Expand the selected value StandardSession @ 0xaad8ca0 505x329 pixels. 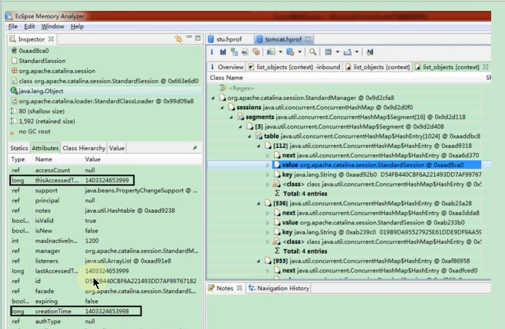(268, 165)
